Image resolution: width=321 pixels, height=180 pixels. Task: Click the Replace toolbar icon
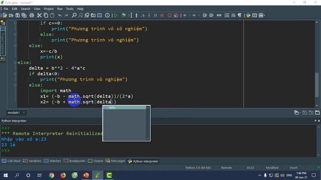[x=87, y=15]
